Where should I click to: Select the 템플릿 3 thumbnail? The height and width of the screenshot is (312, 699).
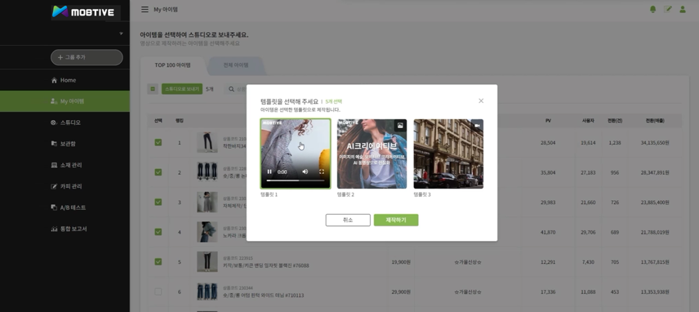click(x=448, y=154)
